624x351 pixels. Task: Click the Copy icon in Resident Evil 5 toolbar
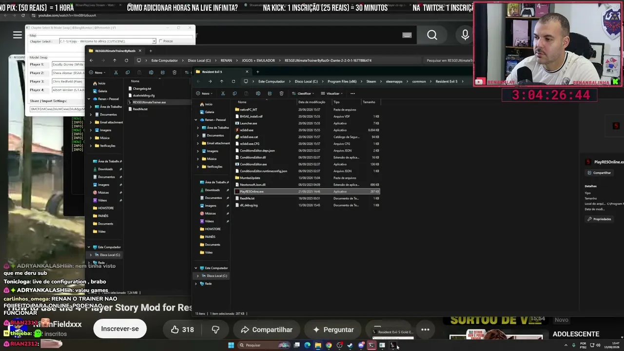234,94
